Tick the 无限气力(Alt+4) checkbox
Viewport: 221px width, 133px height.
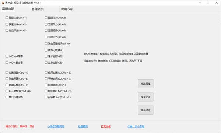pyautogui.click(x=46, y=24)
